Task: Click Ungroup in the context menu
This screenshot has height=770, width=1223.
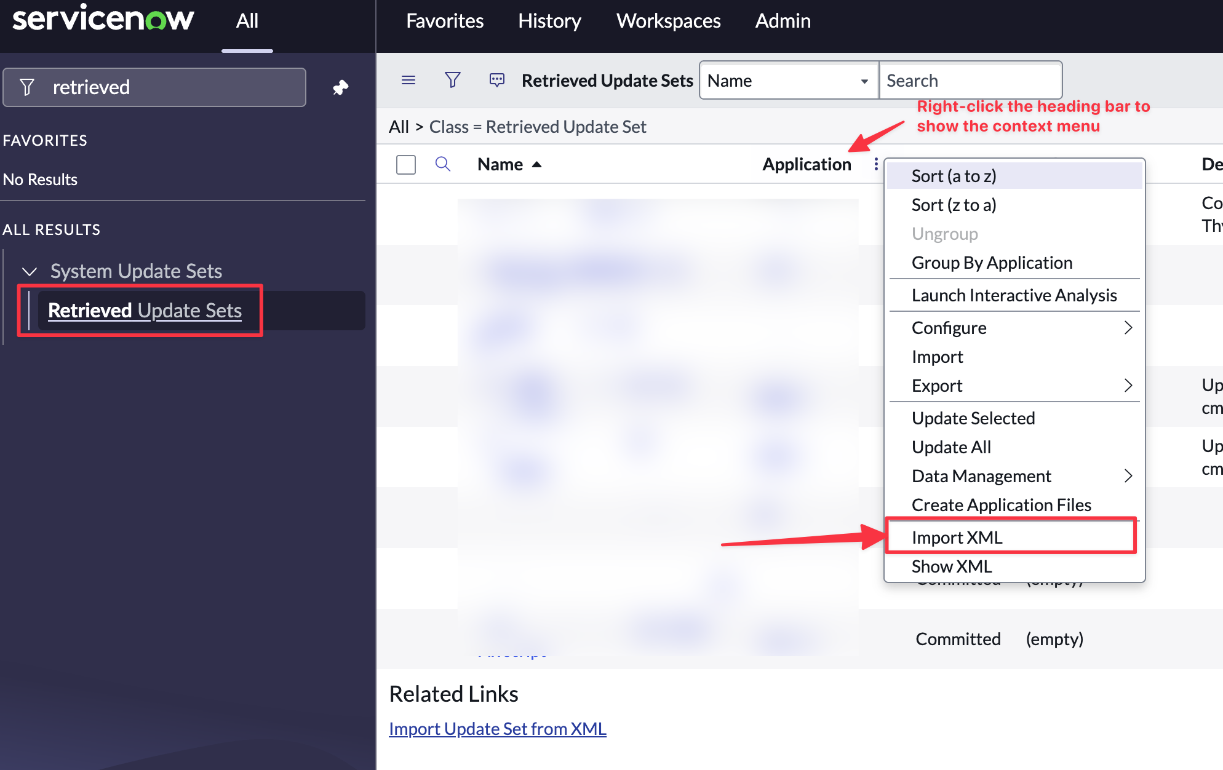Action: pos(1015,234)
